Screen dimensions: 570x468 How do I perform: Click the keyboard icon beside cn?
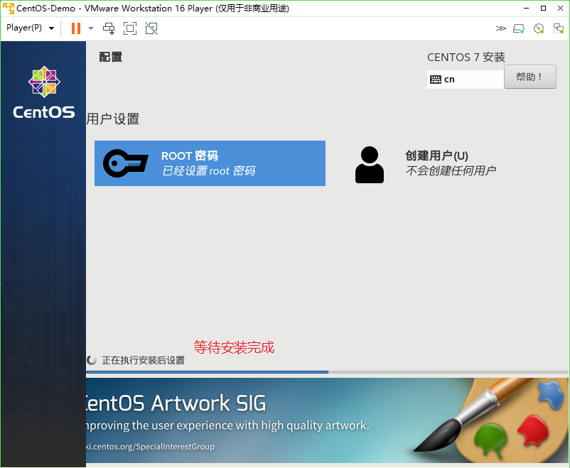pos(436,80)
